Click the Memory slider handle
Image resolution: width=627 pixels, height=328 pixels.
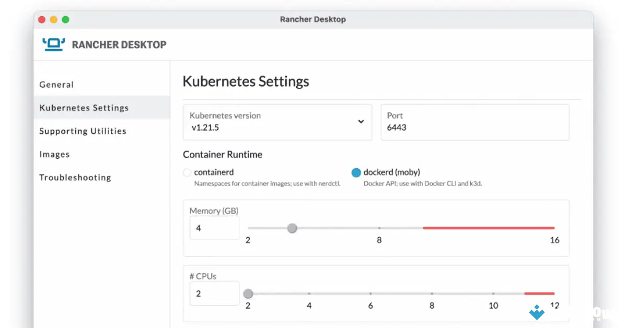point(292,228)
